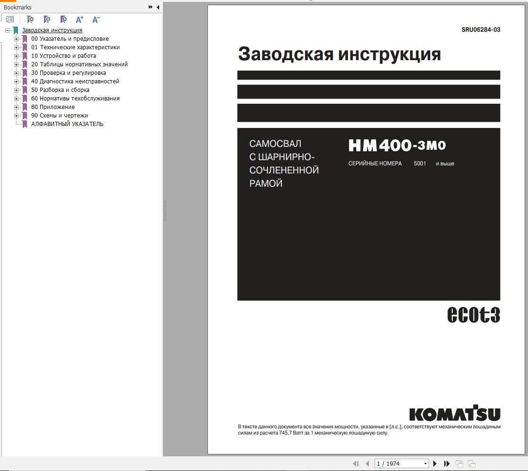
Task: Open bookmark 30 Проверка и регулировка
Action: coord(69,73)
